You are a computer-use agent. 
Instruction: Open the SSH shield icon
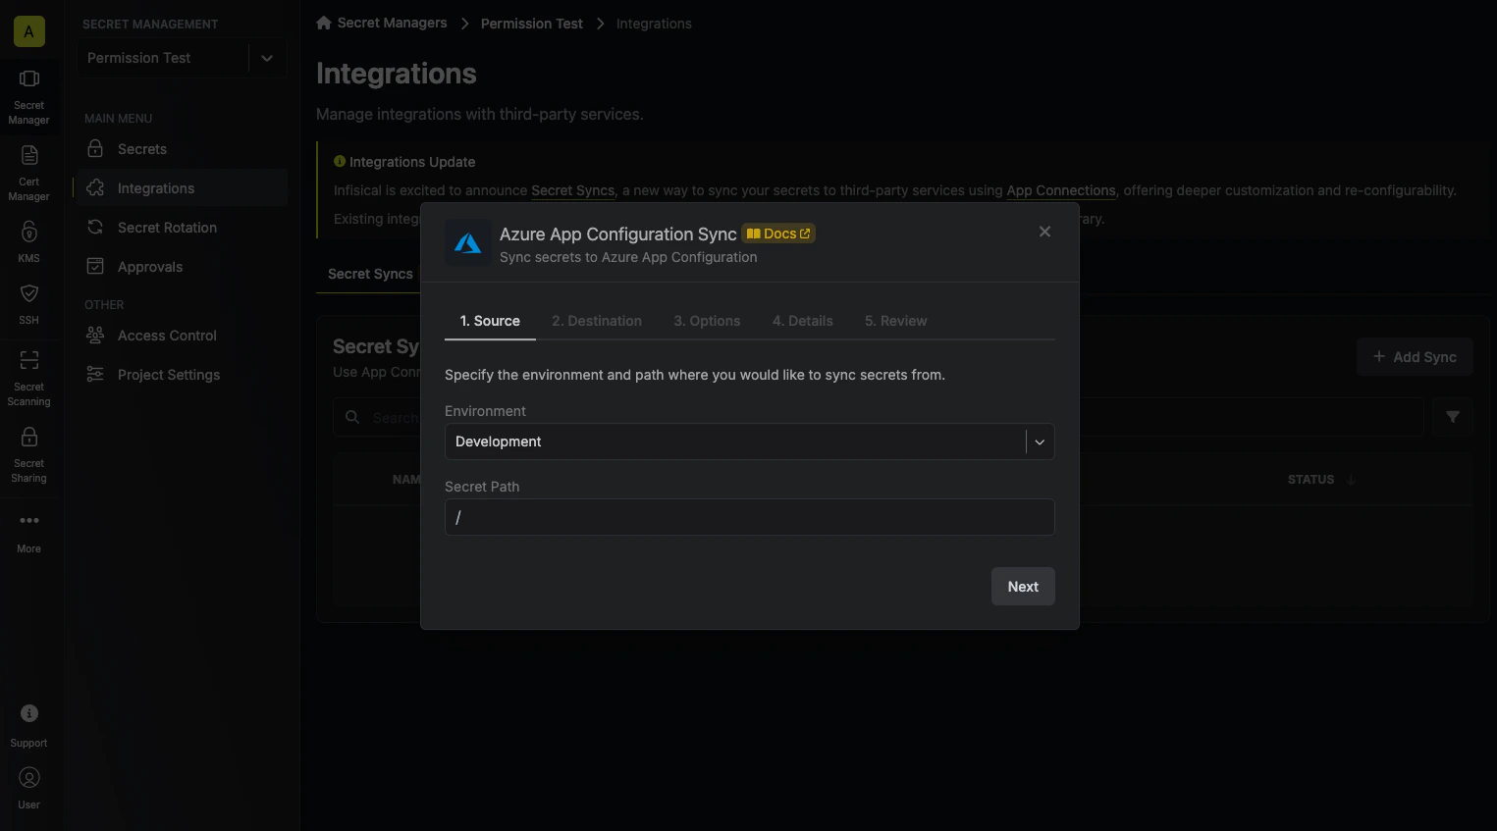point(29,293)
